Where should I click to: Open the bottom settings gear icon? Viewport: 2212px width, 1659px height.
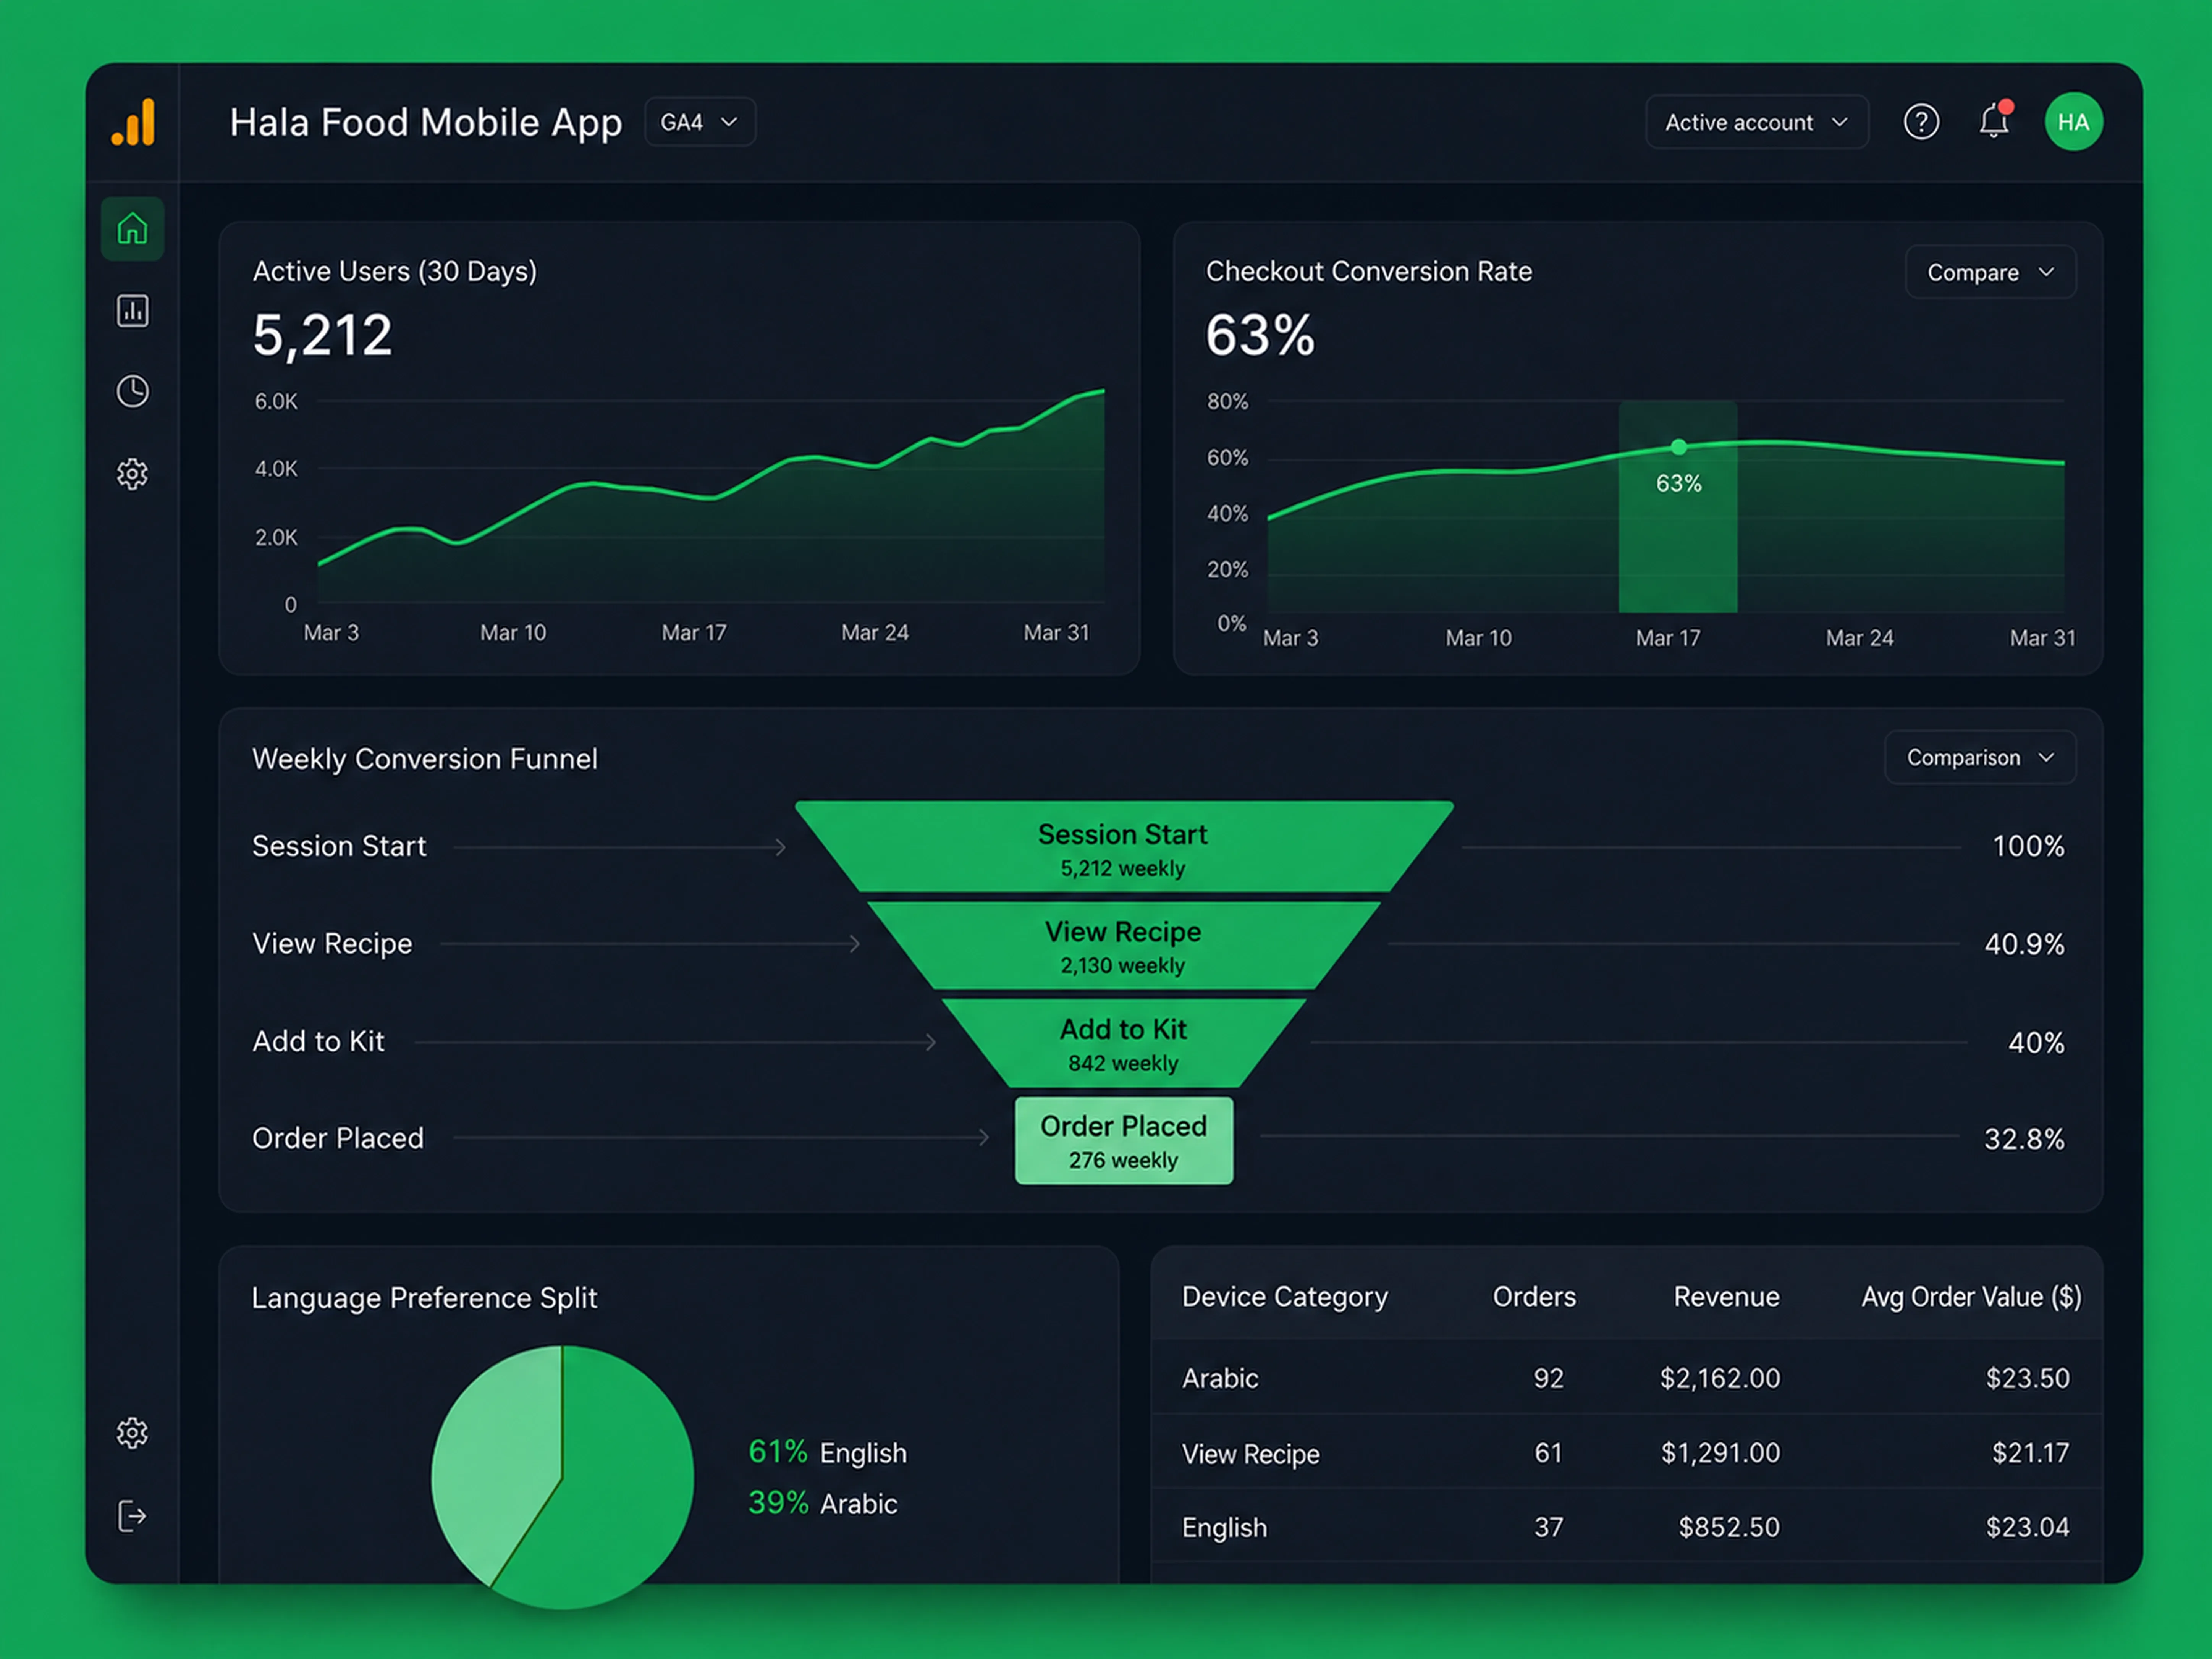pos(132,1433)
